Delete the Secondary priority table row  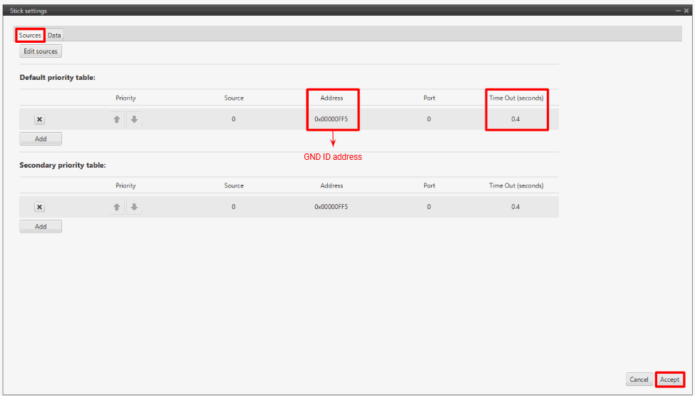[40, 207]
